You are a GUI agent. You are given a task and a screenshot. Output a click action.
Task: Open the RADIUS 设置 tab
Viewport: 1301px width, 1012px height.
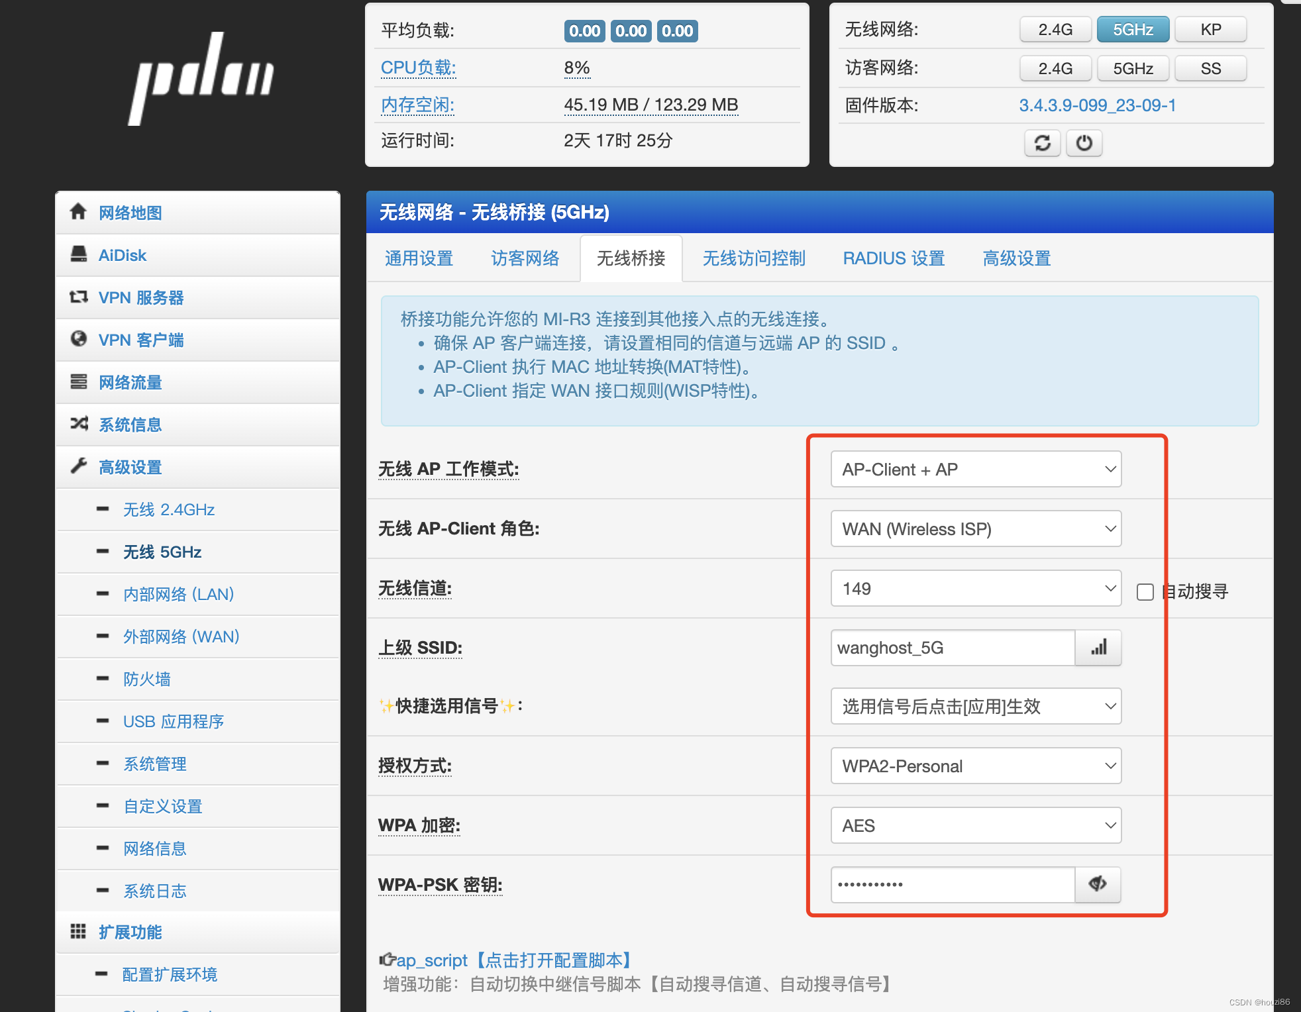pyautogui.click(x=894, y=258)
